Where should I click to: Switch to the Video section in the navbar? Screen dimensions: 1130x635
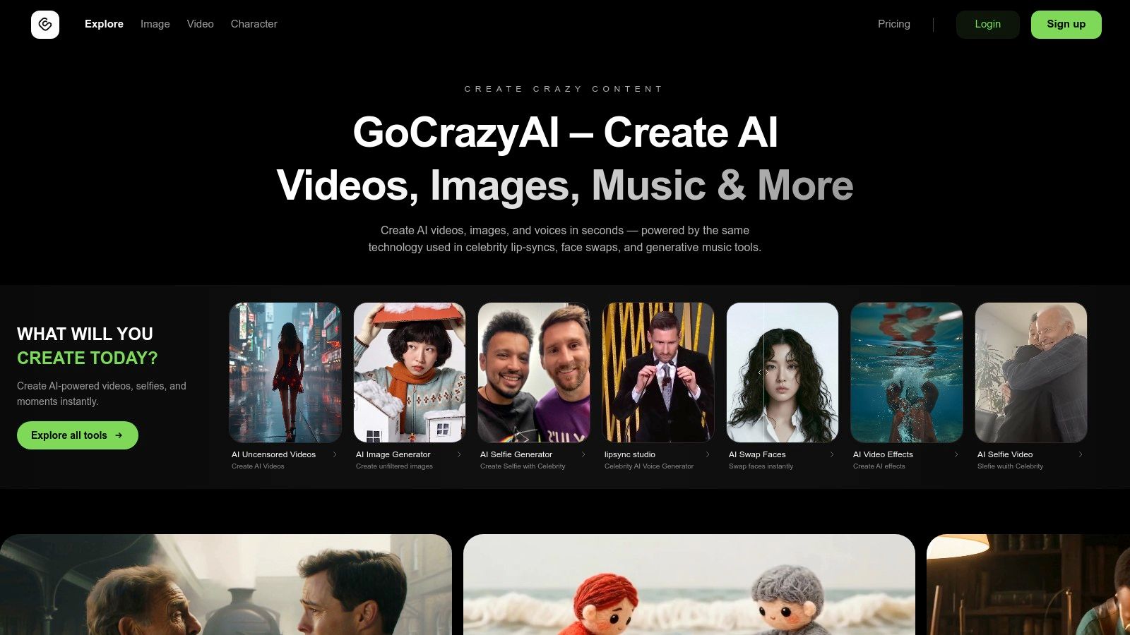(200, 24)
